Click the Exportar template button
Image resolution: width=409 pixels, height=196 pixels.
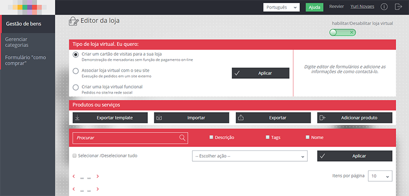tap(110, 118)
